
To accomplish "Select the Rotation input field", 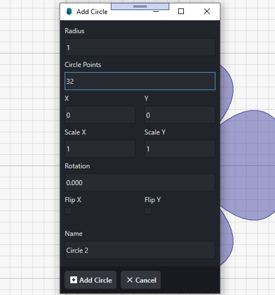I will pyautogui.click(x=140, y=182).
